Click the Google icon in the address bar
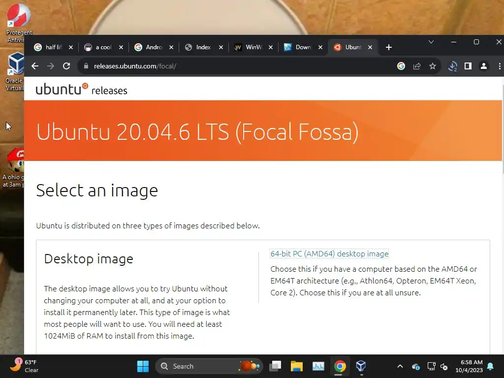Image resolution: width=504 pixels, height=378 pixels. click(401, 66)
